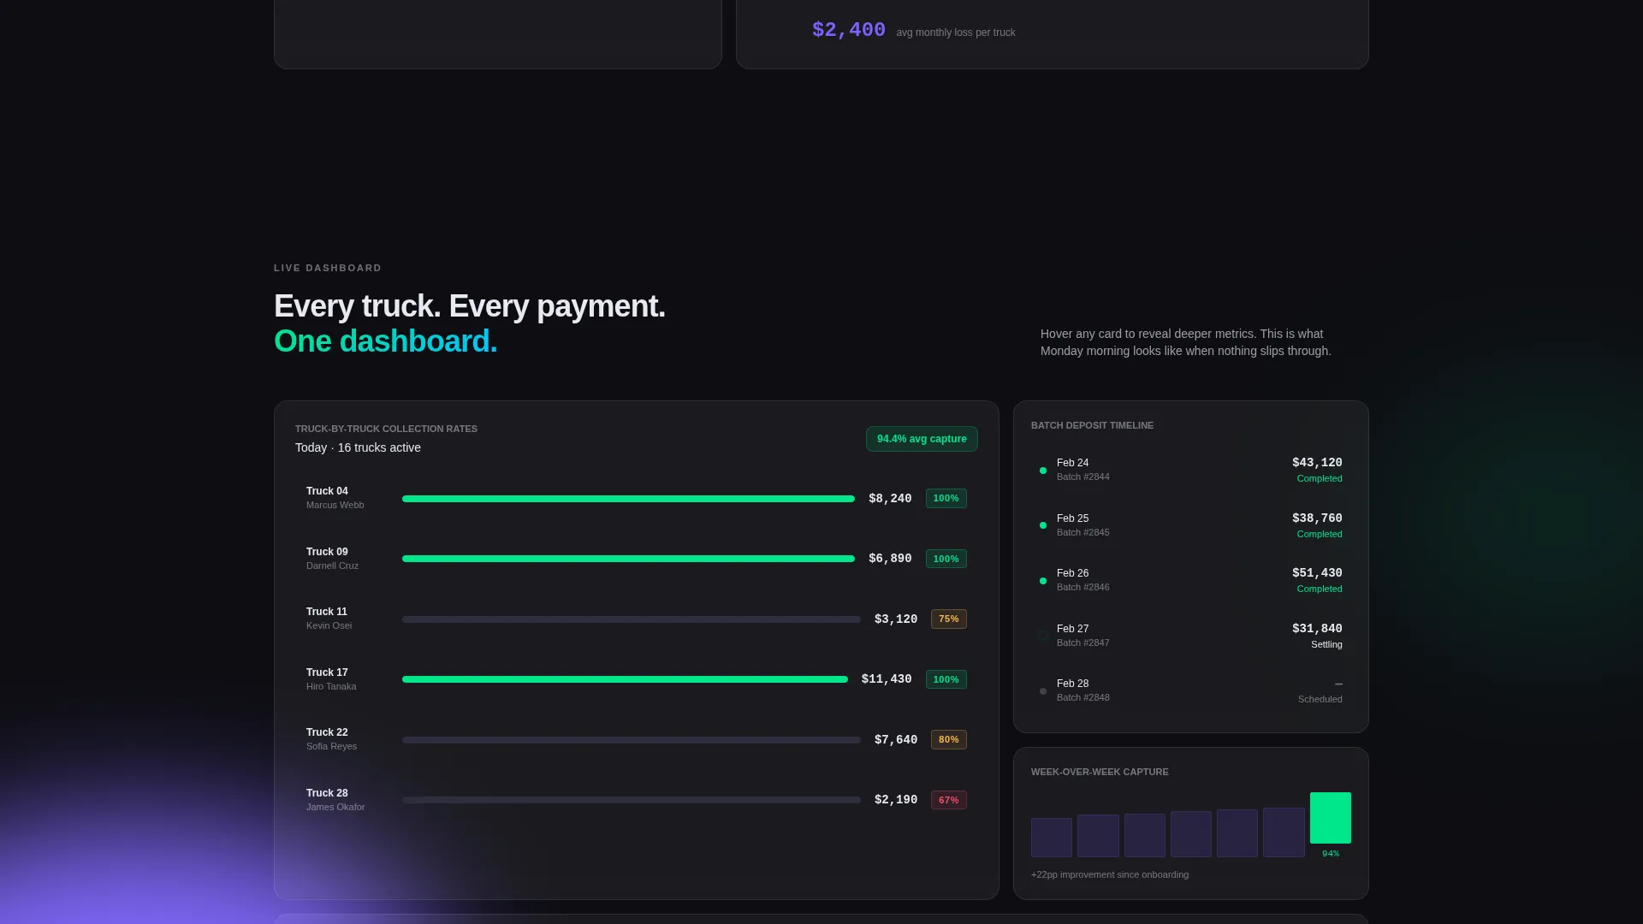
Task: Click Truck 17 collection progress bar
Action: click(625, 679)
